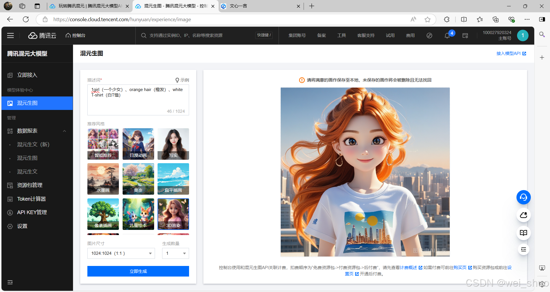
Task: Select the 像素插画 style thumbnail
Action: [x=103, y=214]
